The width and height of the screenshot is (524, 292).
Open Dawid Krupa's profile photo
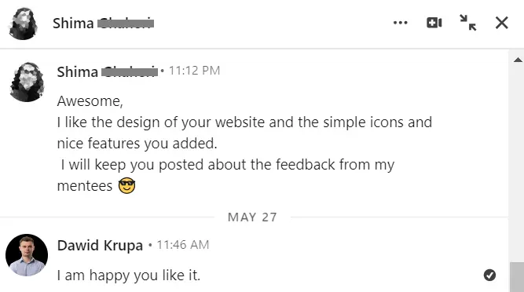pos(27,255)
